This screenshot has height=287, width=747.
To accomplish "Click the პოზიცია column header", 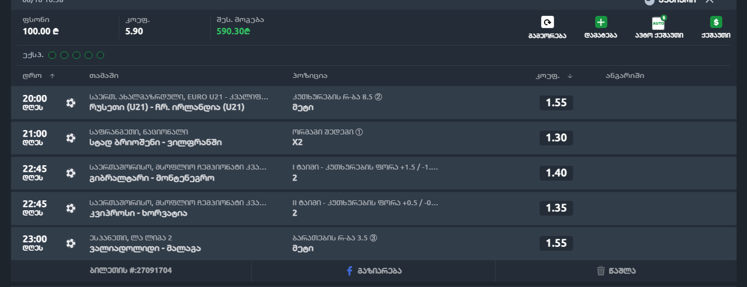I will tap(310, 76).
